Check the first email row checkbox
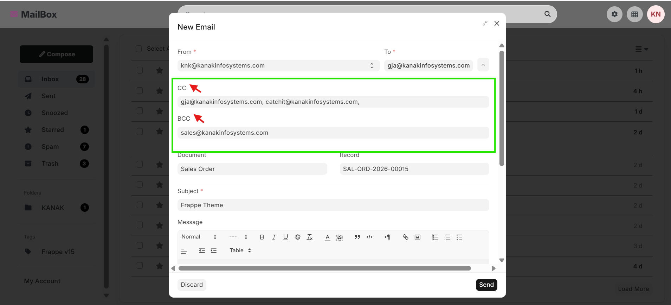Viewport: 671px width, 305px height. [x=140, y=70]
